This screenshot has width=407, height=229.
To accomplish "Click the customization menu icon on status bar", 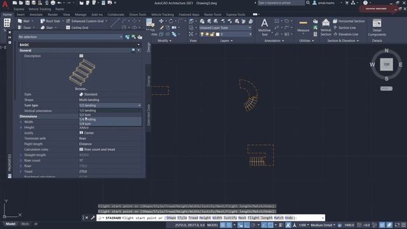I will pos(403,225).
